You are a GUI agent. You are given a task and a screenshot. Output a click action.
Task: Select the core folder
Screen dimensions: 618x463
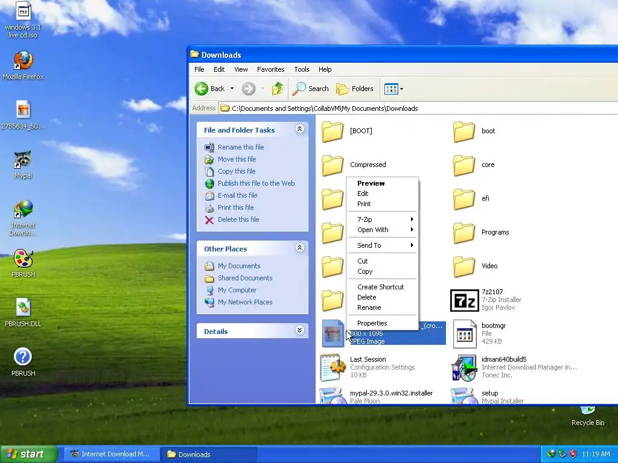pos(474,165)
